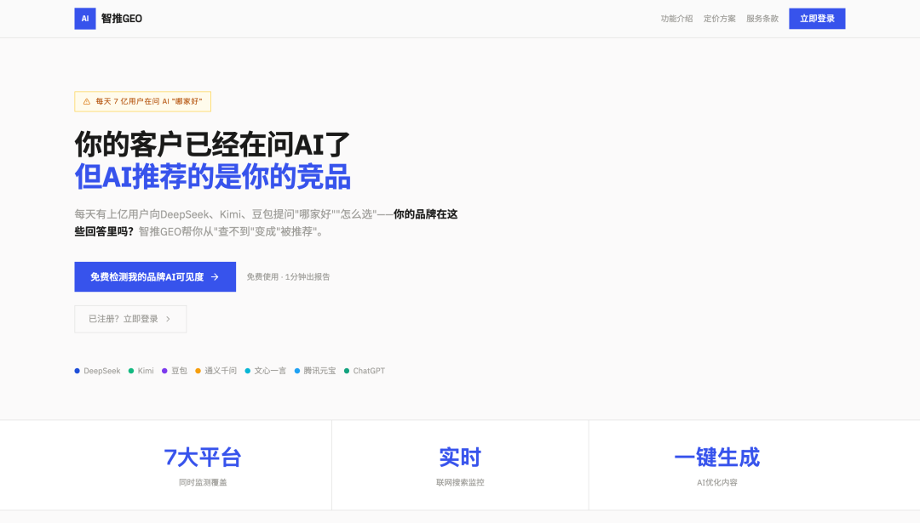This screenshot has height=523, width=920.
Task: Click the DeepSeek platform label
Action: pyautogui.click(x=102, y=371)
